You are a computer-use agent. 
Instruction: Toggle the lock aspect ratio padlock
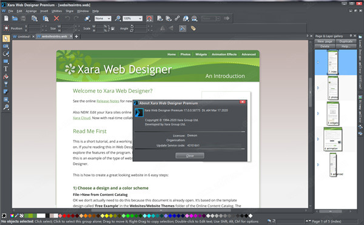click(113, 29)
